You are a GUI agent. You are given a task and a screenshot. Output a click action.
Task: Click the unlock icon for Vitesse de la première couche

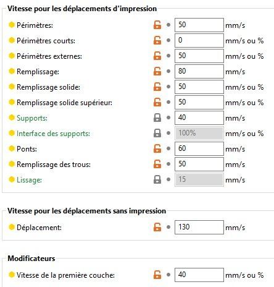(157, 275)
